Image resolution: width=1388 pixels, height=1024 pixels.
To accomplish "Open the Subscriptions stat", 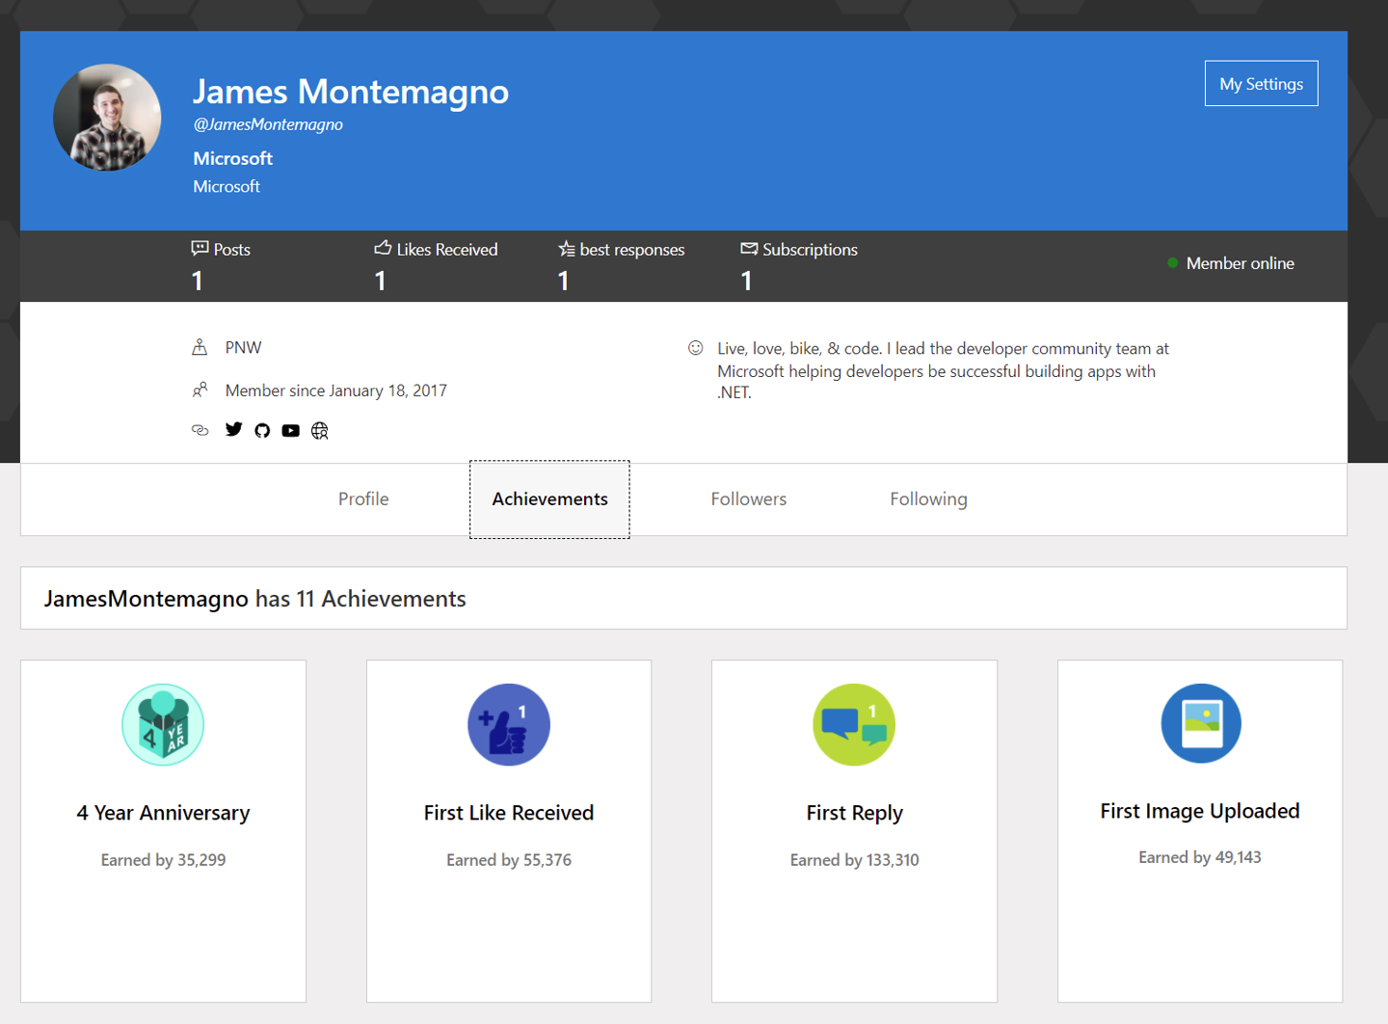I will point(798,264).
